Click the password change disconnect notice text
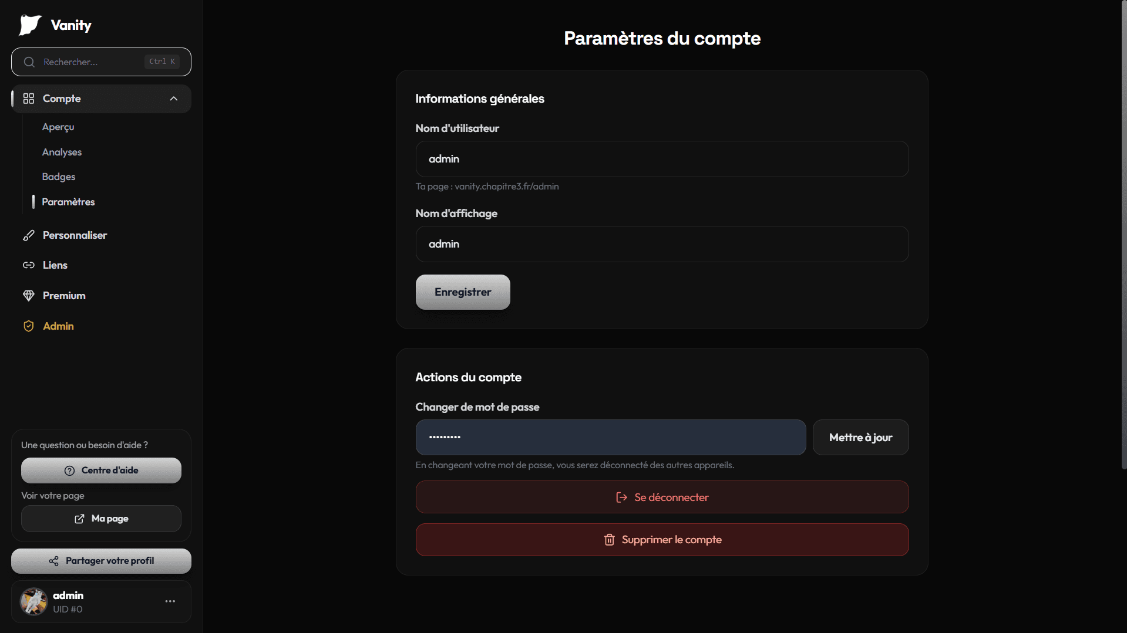 click(574, 465)
